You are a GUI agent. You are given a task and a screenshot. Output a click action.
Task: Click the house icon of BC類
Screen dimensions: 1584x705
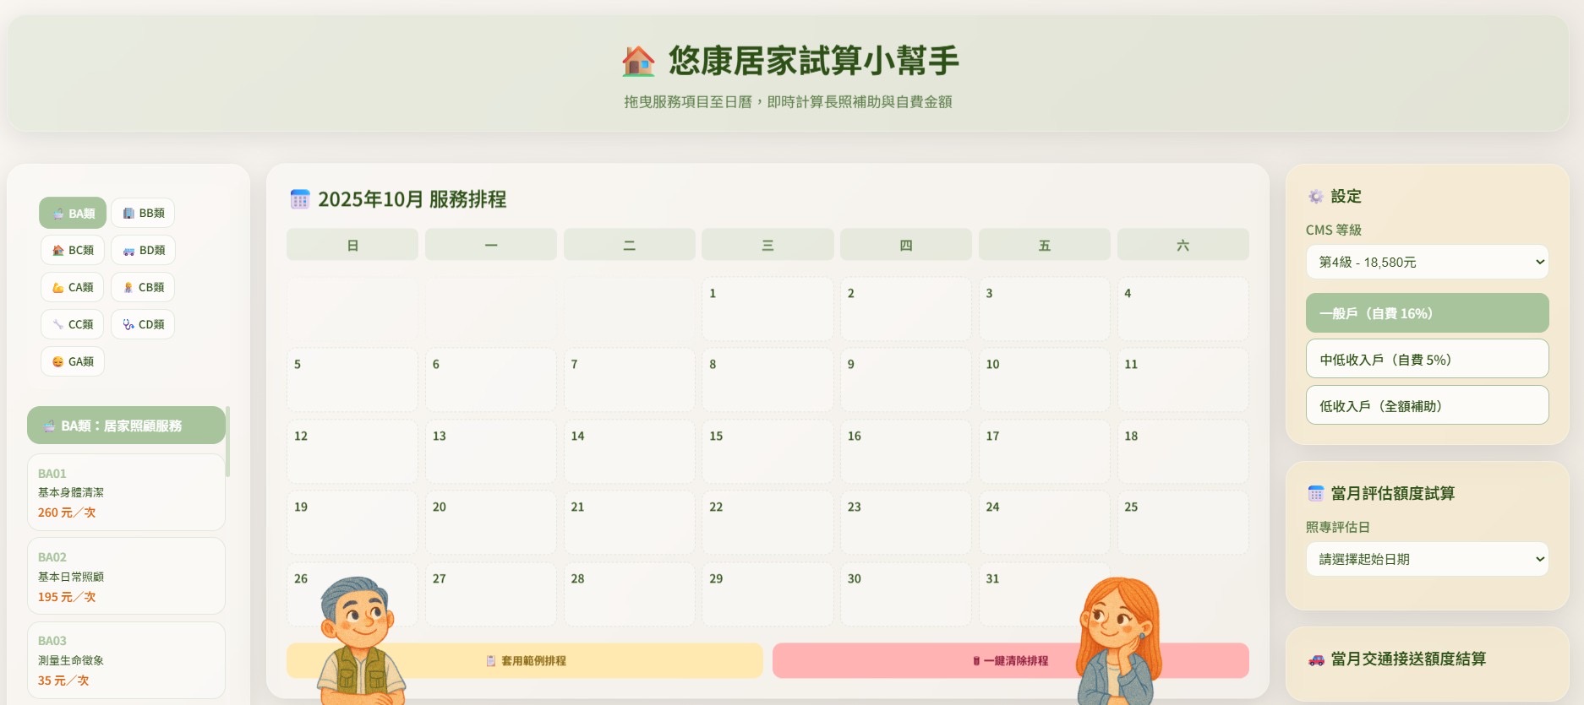57,251
